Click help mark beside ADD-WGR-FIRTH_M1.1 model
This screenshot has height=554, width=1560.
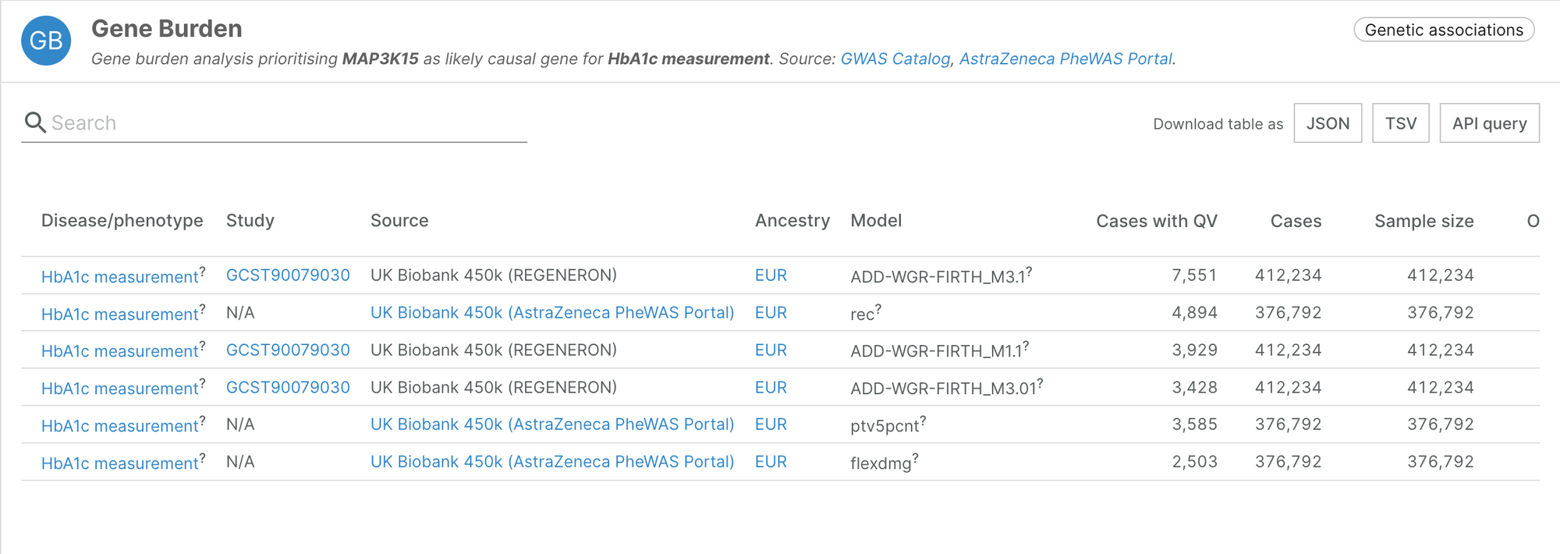1026,346
